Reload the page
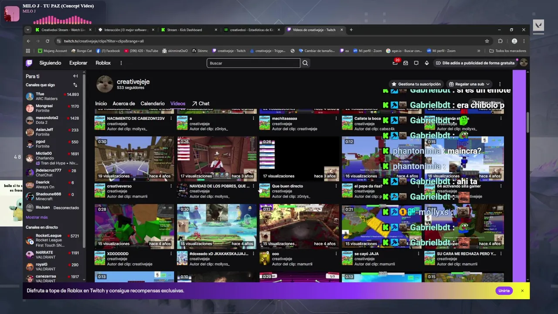 coord(48,41)
